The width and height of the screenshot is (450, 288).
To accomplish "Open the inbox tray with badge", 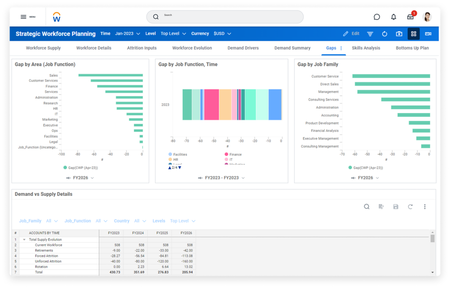I will 410,17.
